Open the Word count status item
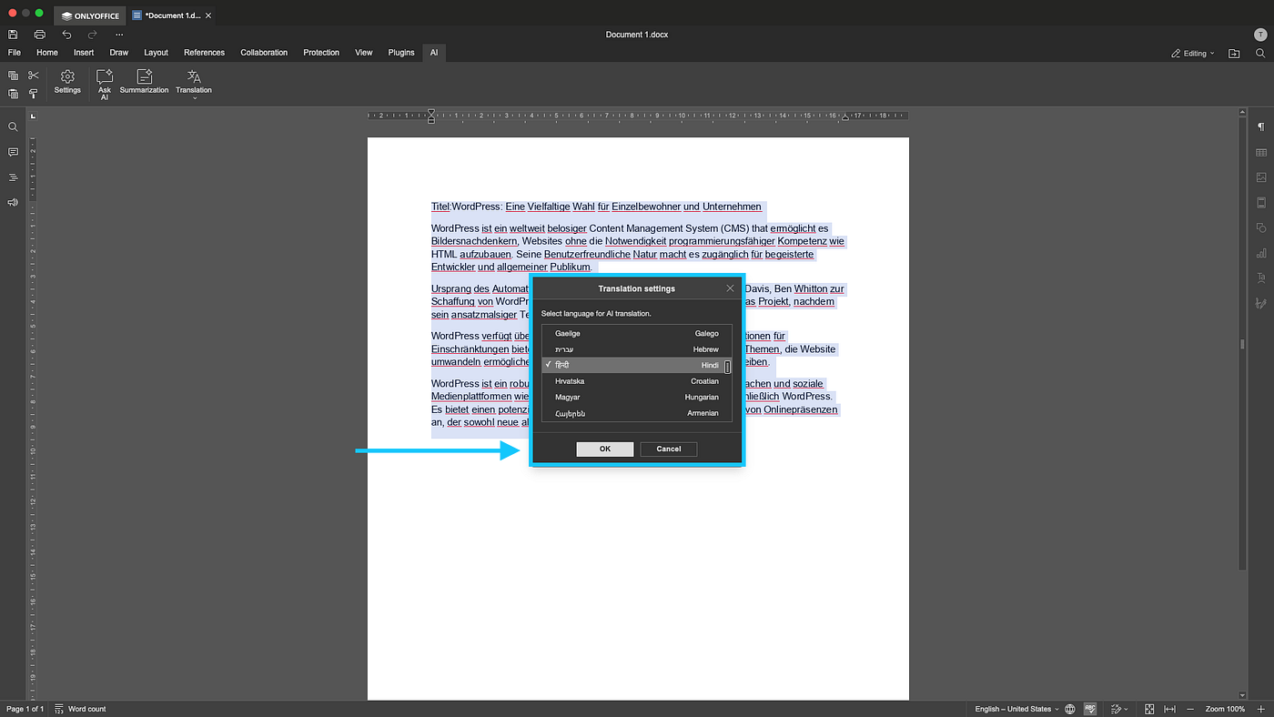Viewport: 1274px width, 717px height. click(80, 709)
